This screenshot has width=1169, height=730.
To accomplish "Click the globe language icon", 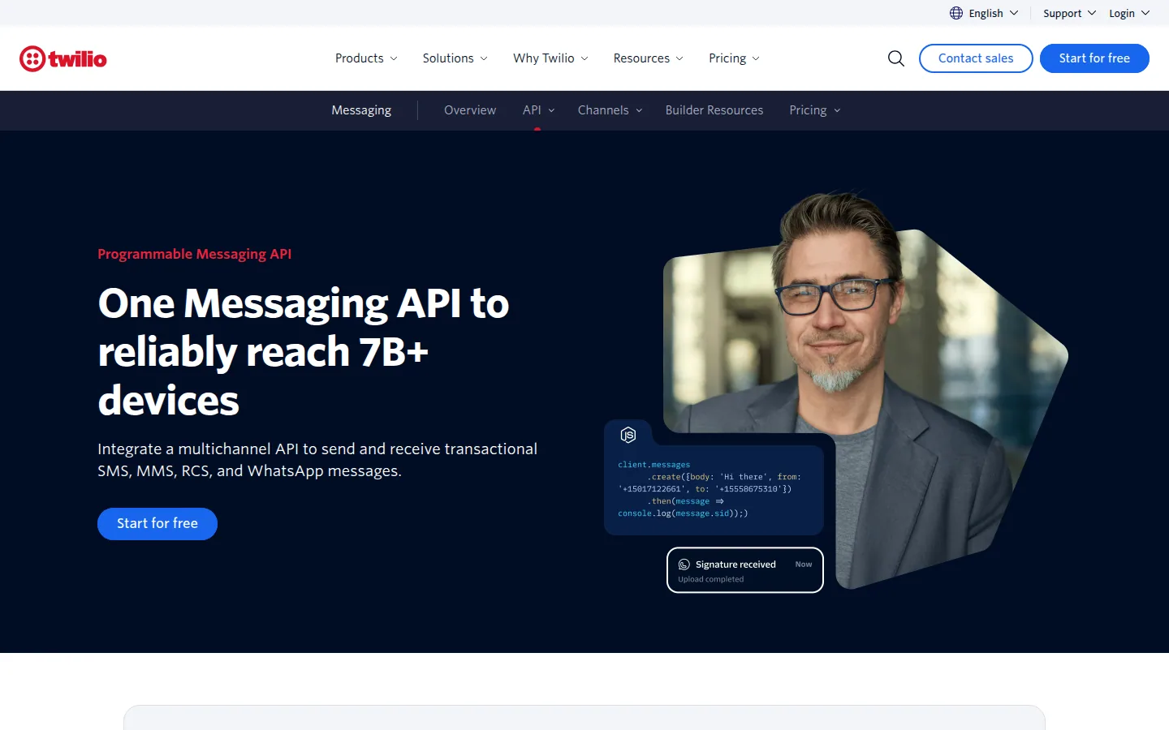I will coord(956,13).
